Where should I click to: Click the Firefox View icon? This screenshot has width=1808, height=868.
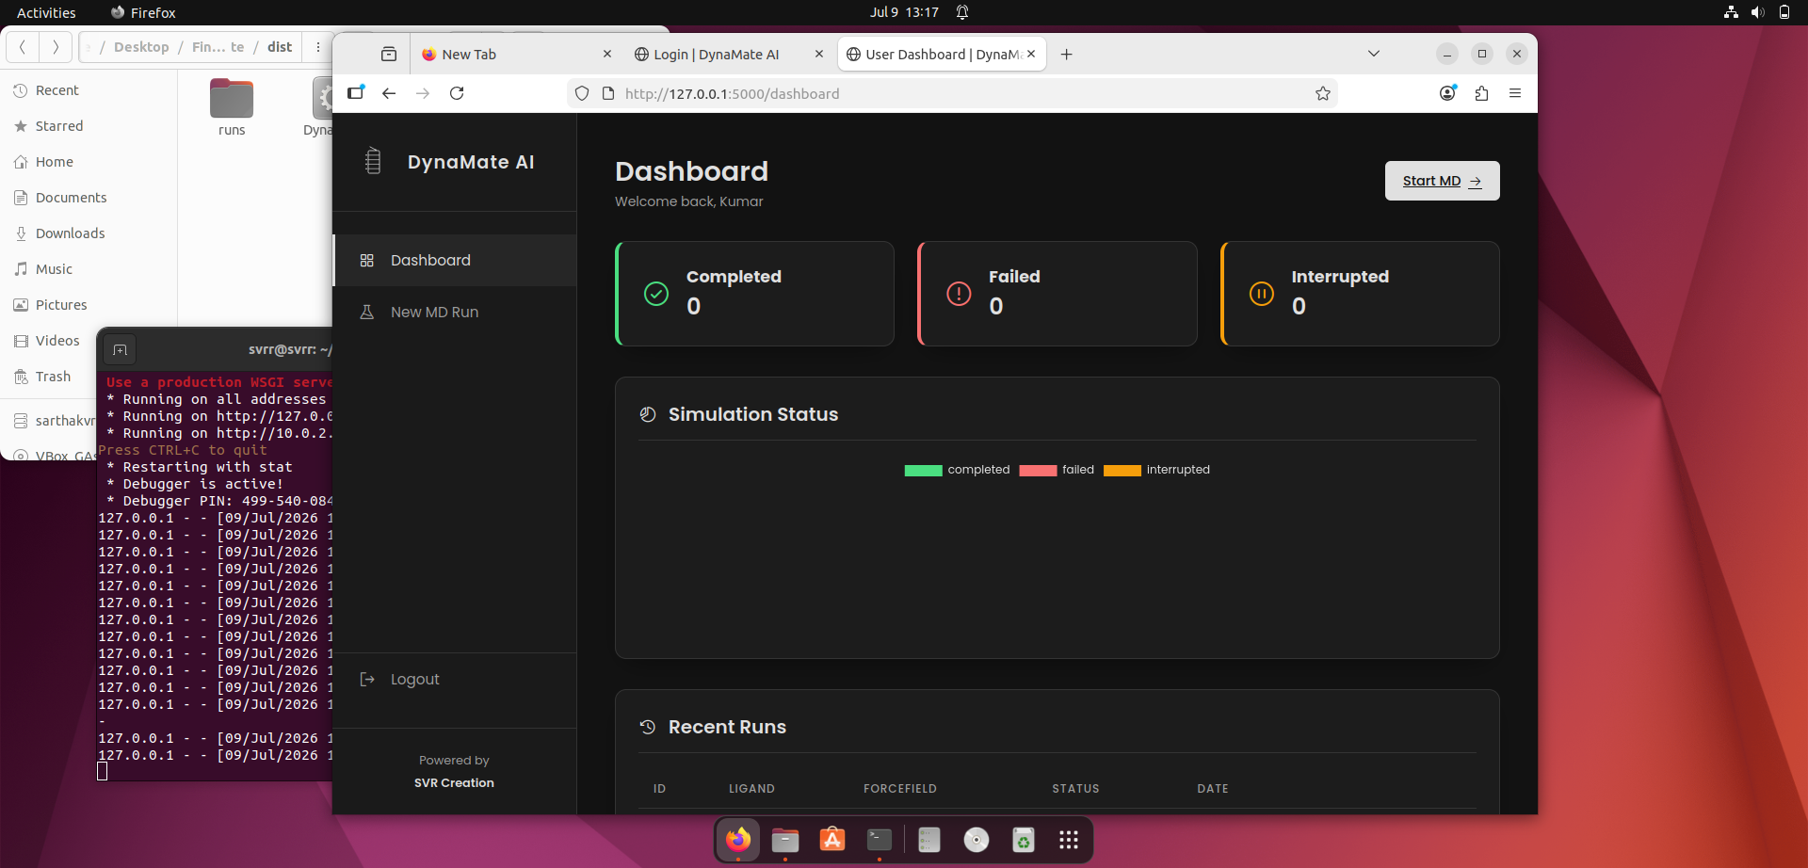click(x=389, y=54)
